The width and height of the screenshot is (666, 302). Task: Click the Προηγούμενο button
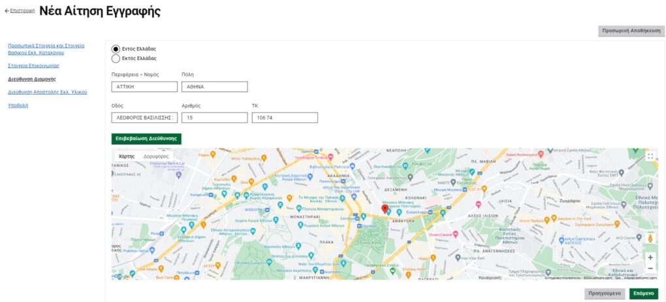(605, 294)
